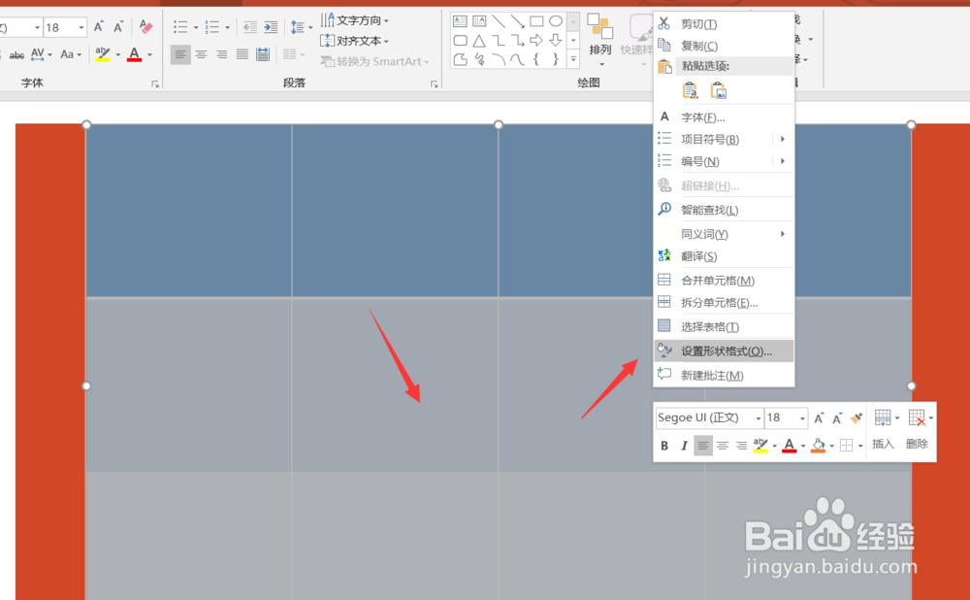Click the first paste option icon
Image resolution: width=970 pixels, height=600 pixels.
tap(690, 90)
